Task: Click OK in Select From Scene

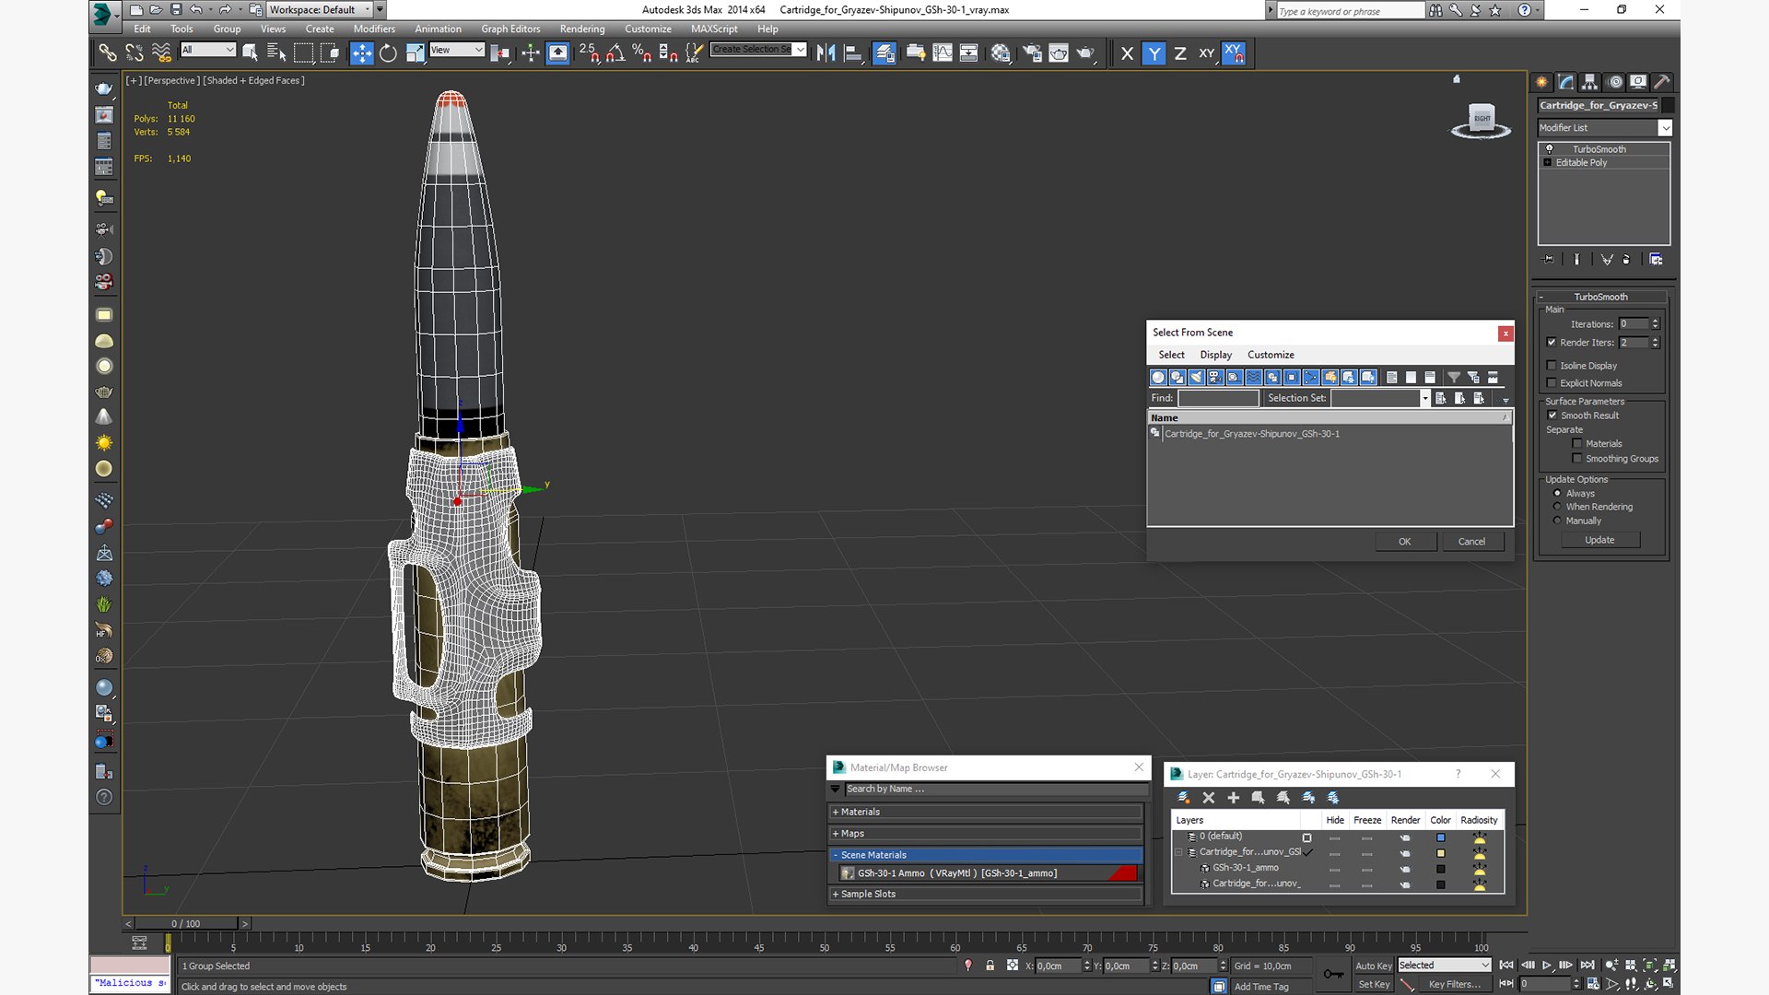Action: [x=1405, y=542]
